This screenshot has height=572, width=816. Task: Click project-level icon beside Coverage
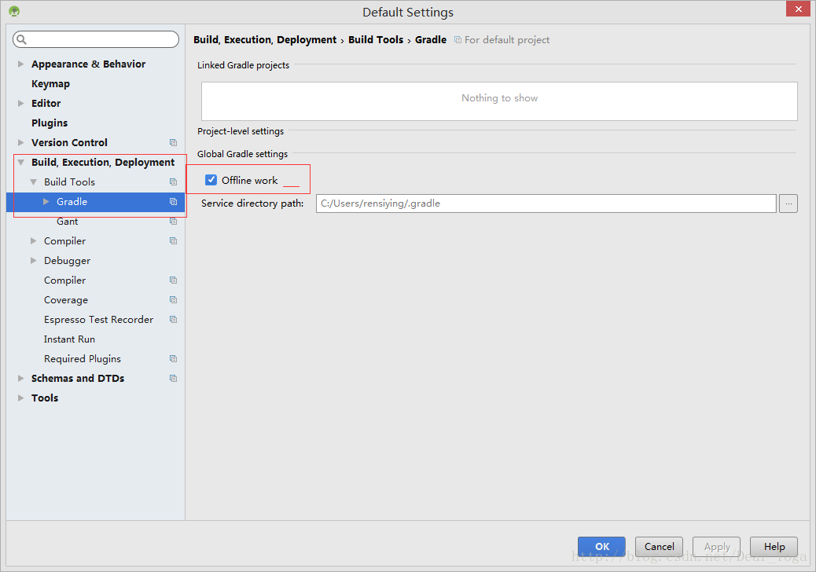click(173, 300)
